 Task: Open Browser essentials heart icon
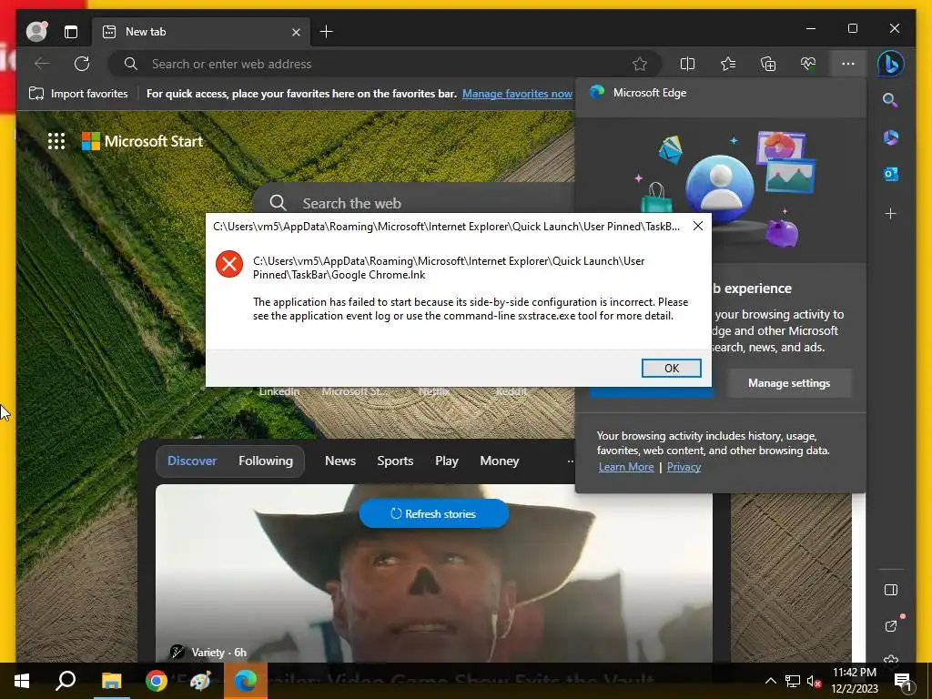point(808,64)
